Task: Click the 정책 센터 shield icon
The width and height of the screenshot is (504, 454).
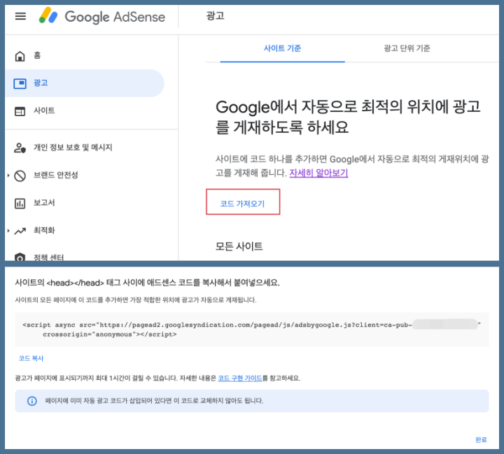Action: (20, 257)
